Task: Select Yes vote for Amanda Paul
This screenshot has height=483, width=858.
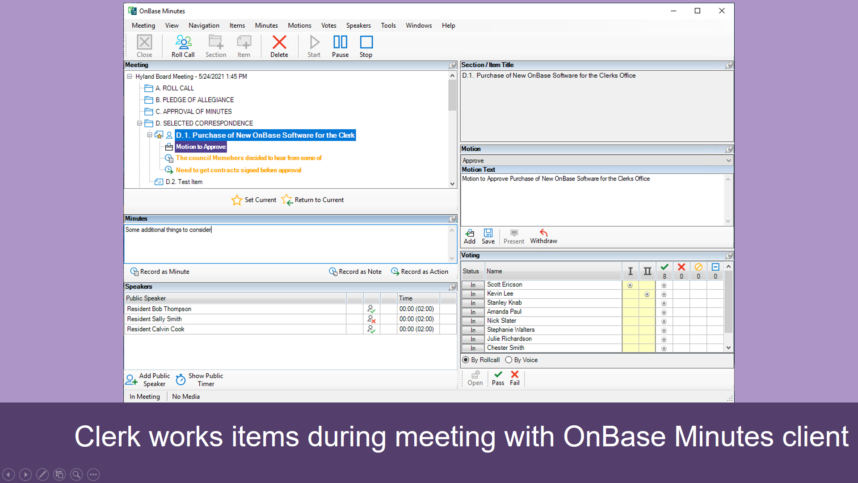Action: [664, 312]
